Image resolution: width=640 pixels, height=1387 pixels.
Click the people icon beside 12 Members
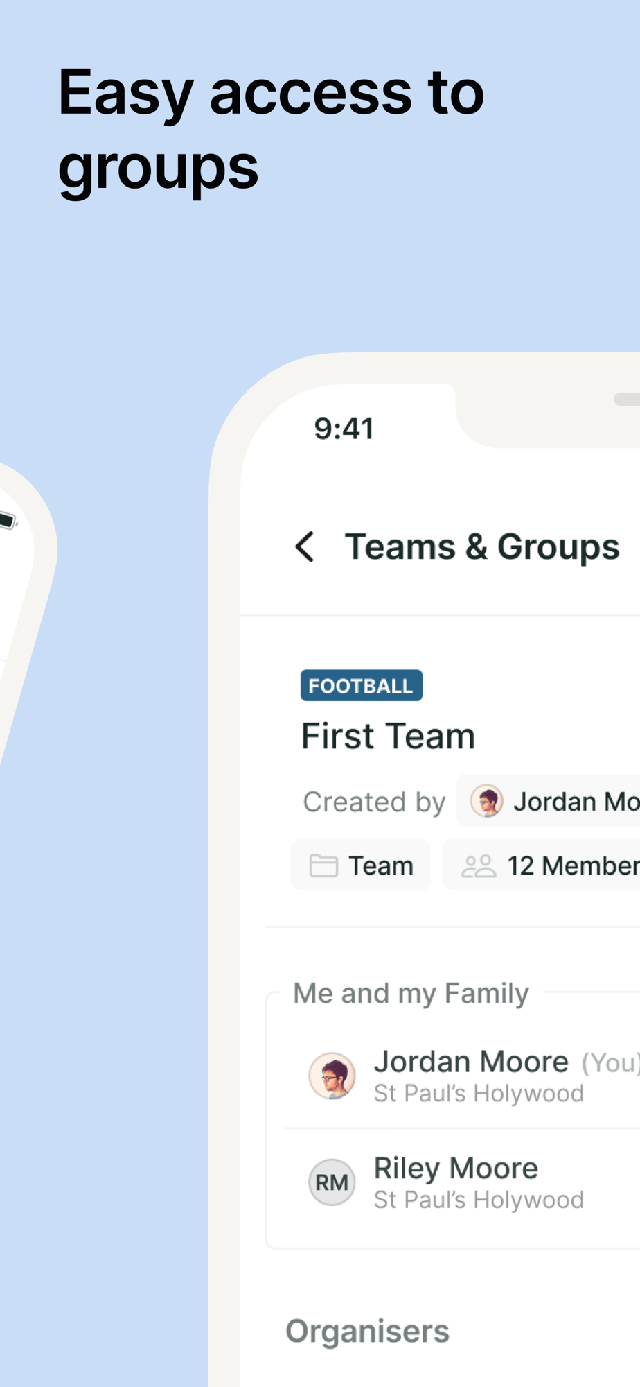pos(478,865)
